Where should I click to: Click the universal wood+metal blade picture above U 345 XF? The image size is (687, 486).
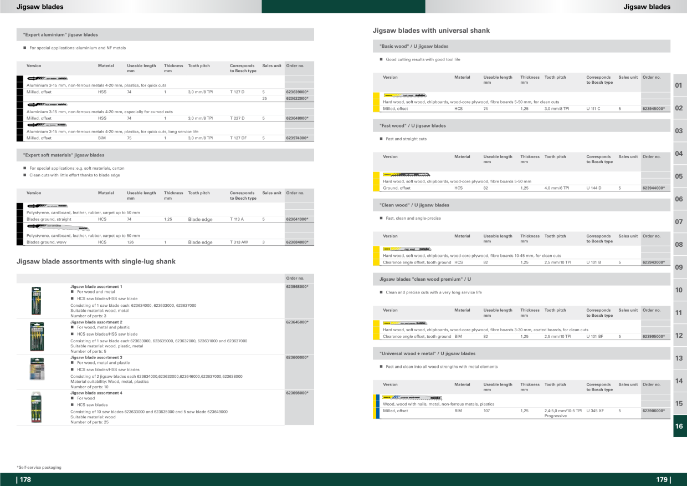coord(413,397)
